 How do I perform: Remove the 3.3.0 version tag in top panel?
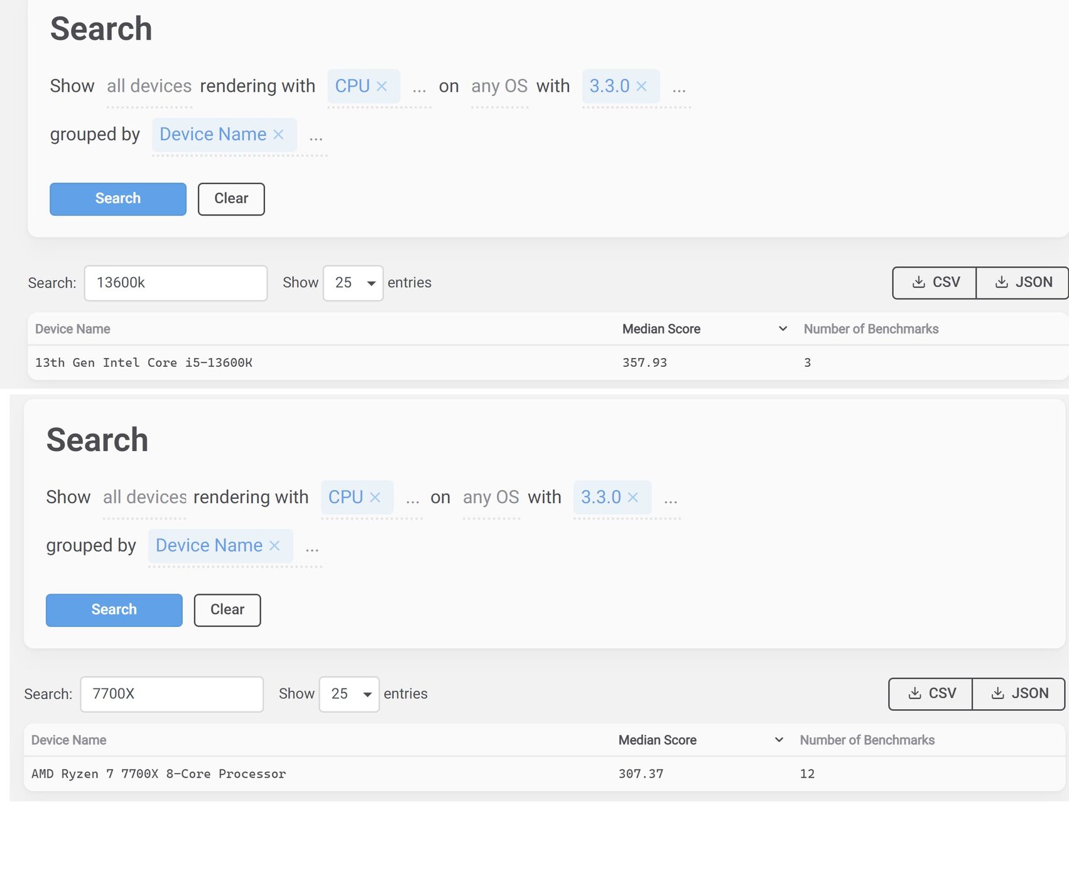641,86
